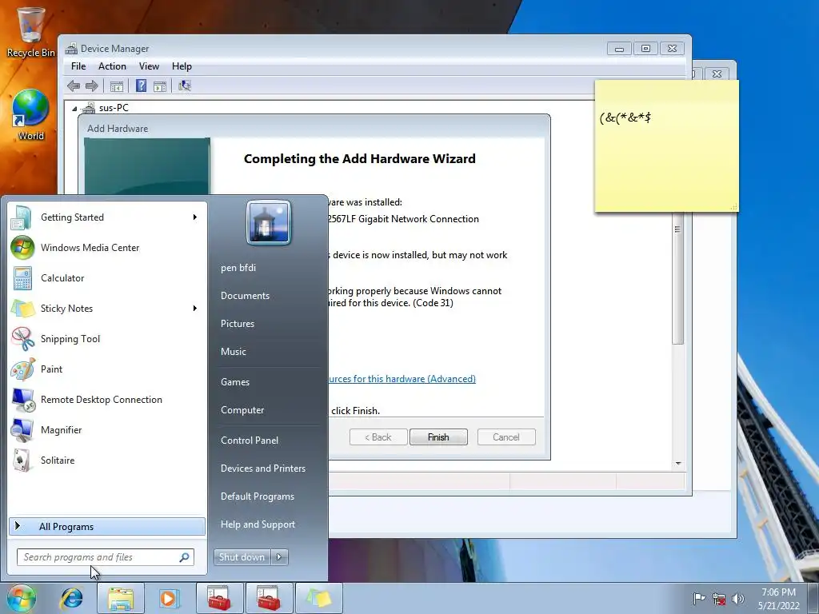Screen dimensions: 819x614
Task: Expand All Programs list
Action: (107, 526)
